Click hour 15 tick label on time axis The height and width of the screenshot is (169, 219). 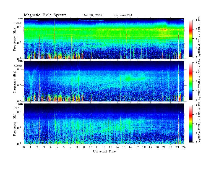pos(124,147)
